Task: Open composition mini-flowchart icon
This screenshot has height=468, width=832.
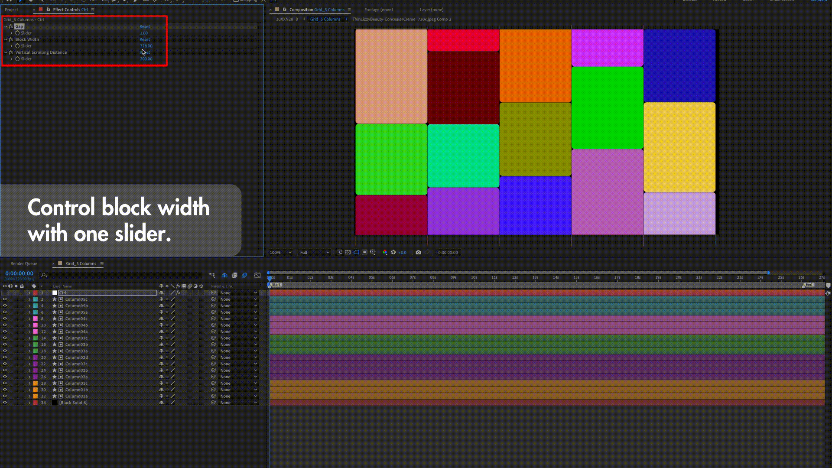Action: pyautogui.click(x=211, y=275)
